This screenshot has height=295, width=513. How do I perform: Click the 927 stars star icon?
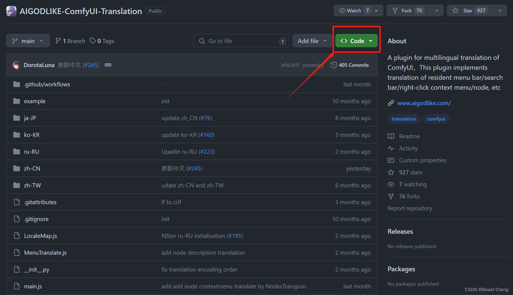tap(391, 172)
